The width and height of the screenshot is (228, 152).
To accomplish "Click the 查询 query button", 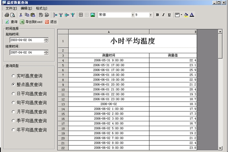I will pyautogui.click(x=11, y=22).
